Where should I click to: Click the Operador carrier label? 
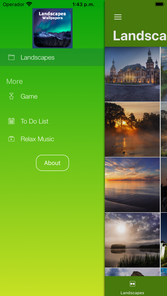(14, 4)
